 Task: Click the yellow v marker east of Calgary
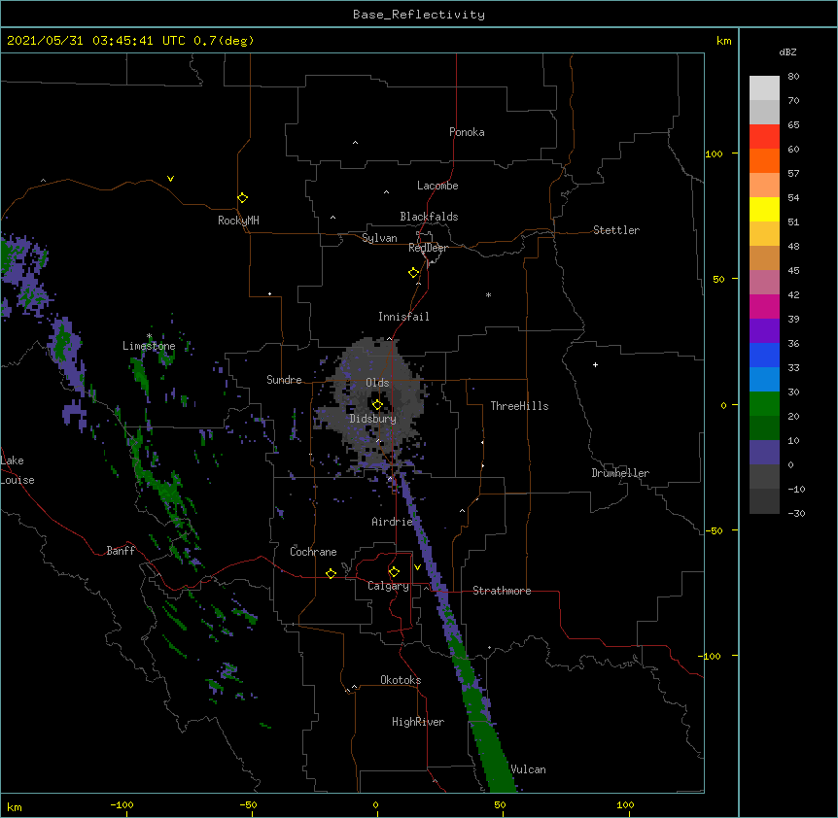[417, 567]
